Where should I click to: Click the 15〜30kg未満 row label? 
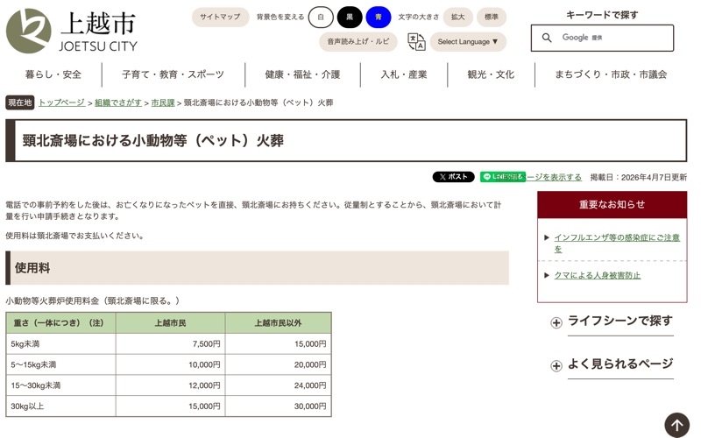point(36,385)
